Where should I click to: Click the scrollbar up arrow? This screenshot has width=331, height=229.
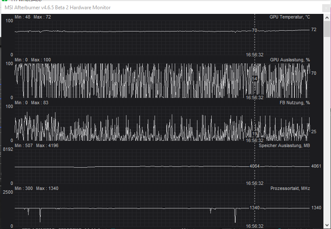pos(327,18)
